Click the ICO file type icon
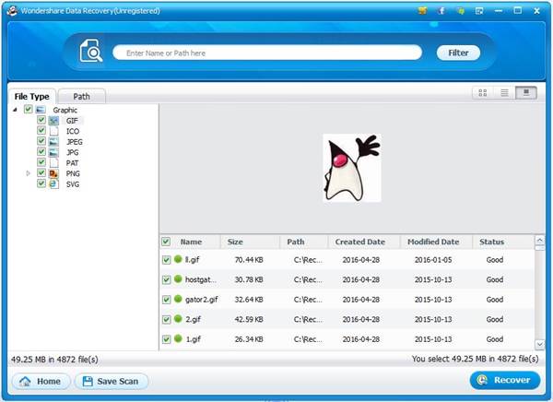The height and width of the screenshot is (402, 553). tap(53, 131)
